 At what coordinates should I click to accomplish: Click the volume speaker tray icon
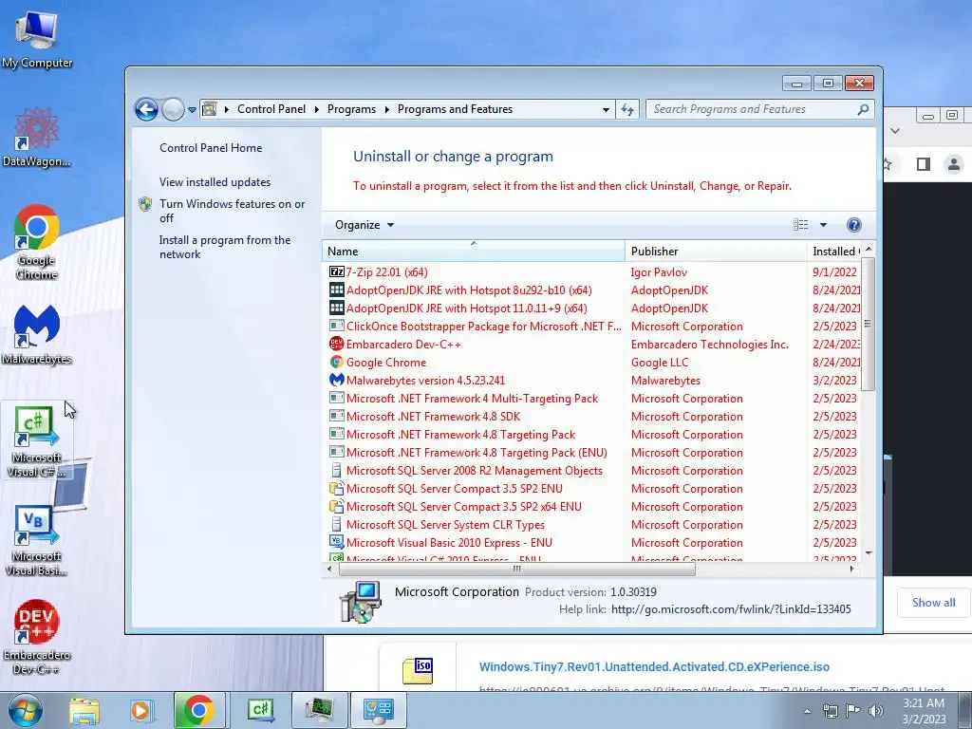(x=875, y=711)
